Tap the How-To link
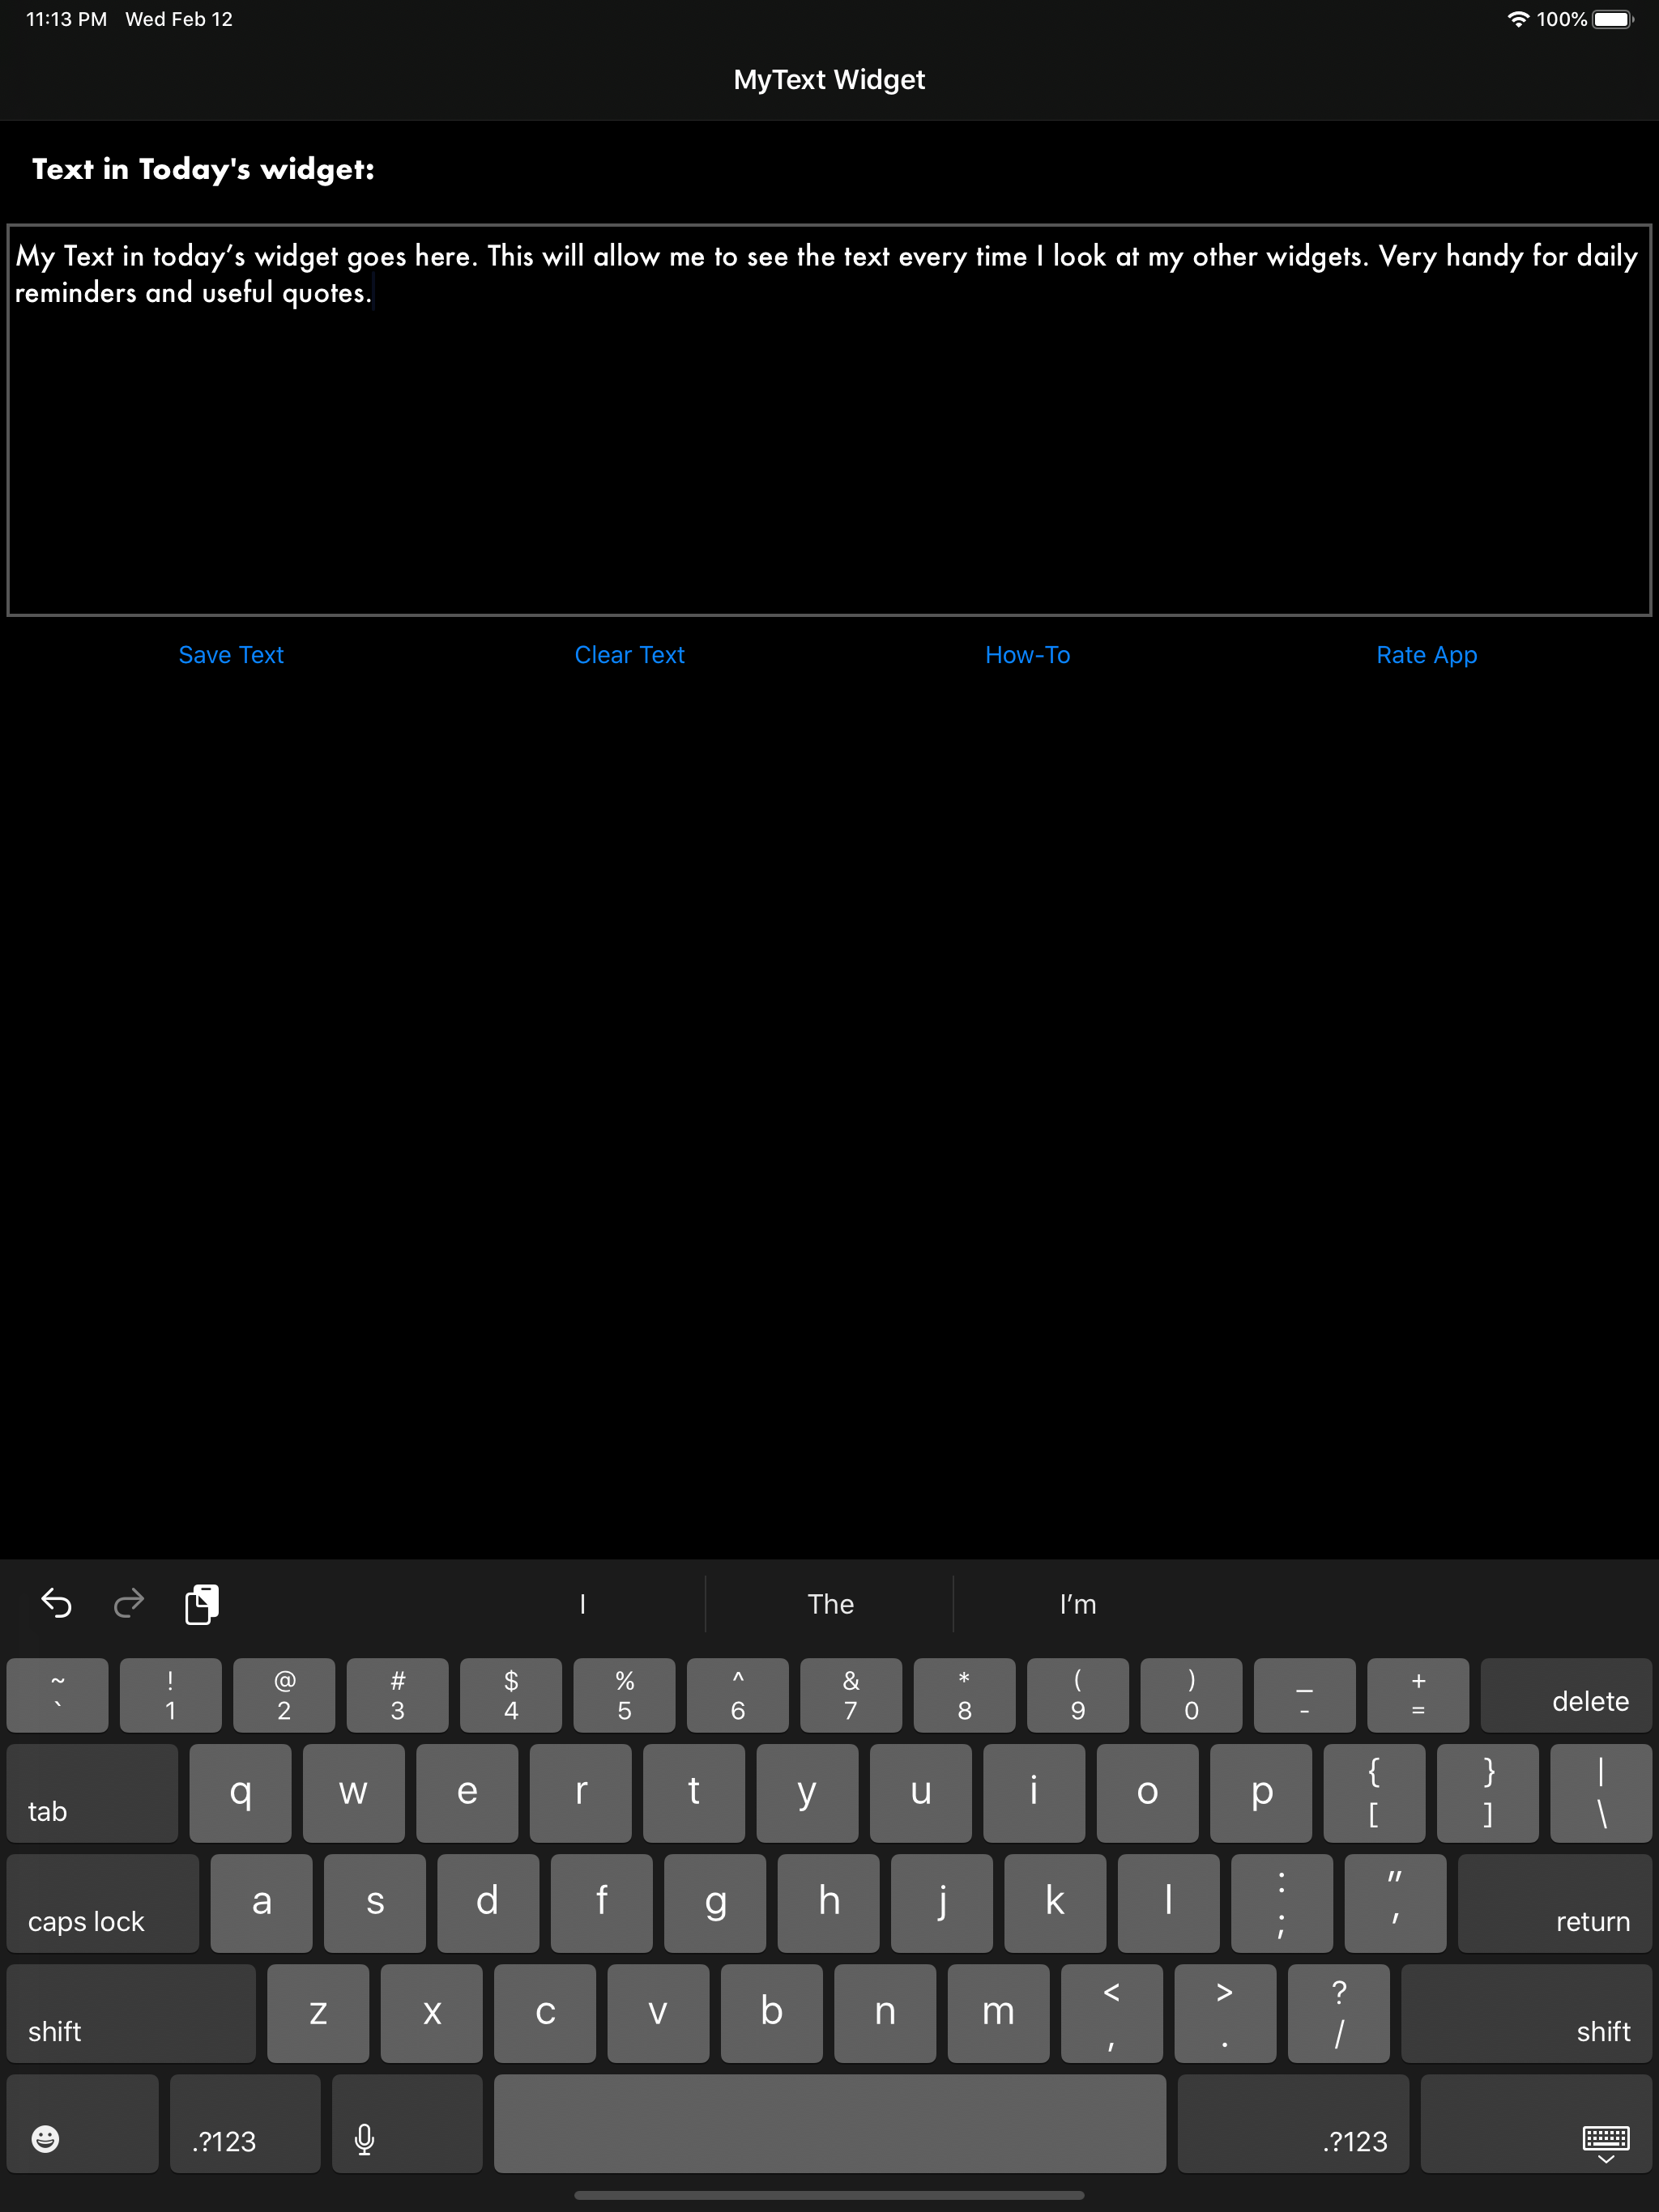 (1026, 655)
